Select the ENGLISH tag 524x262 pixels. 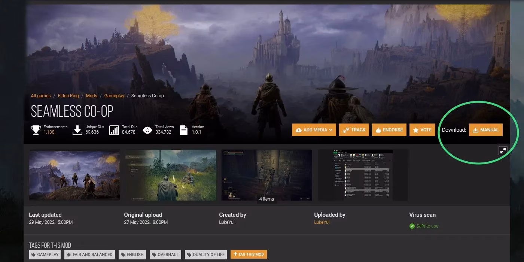pyautogui.click(x=132, y=255)
